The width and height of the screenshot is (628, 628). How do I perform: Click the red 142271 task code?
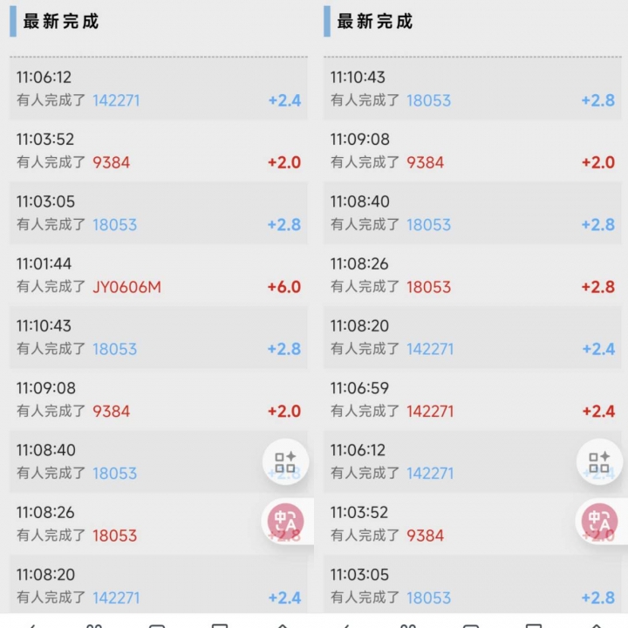click(430, 412)
